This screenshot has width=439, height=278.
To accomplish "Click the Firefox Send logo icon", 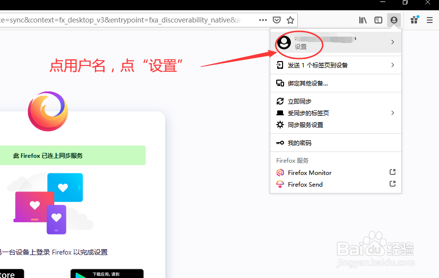I will (x=280, y=184).
